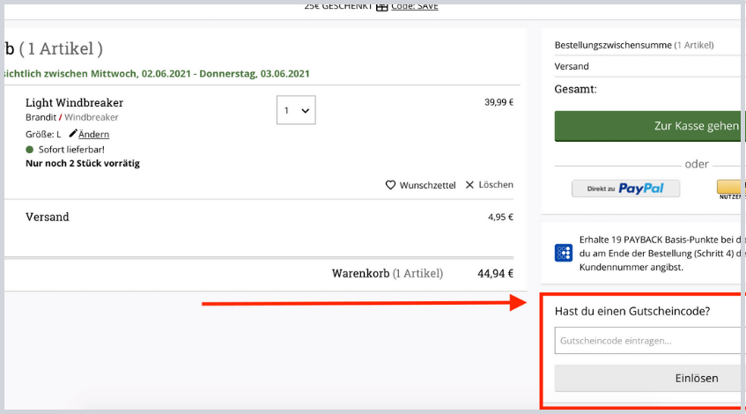Screen dimensions: 746x414
Task: Click the Warenkorb (1 Artikel) total label
Action: click(x=388, y=274)
